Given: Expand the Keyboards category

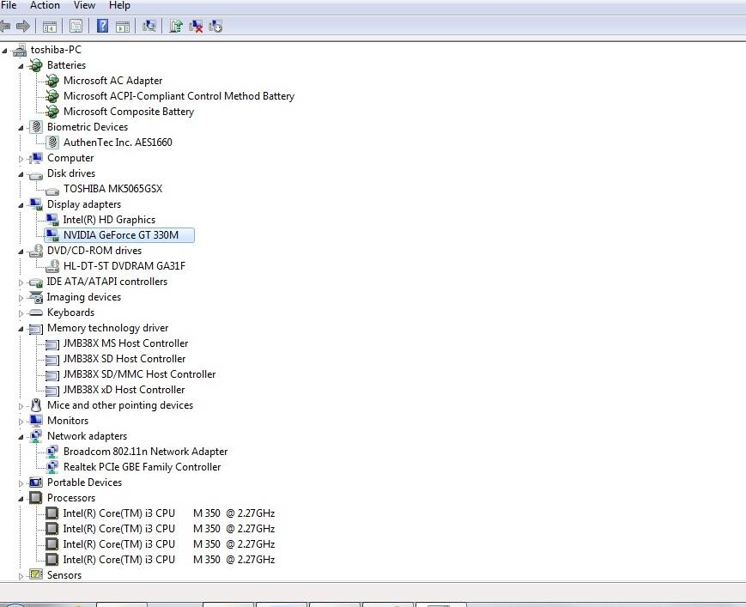Looking at the screenshot, I should [x=21, y=313].
